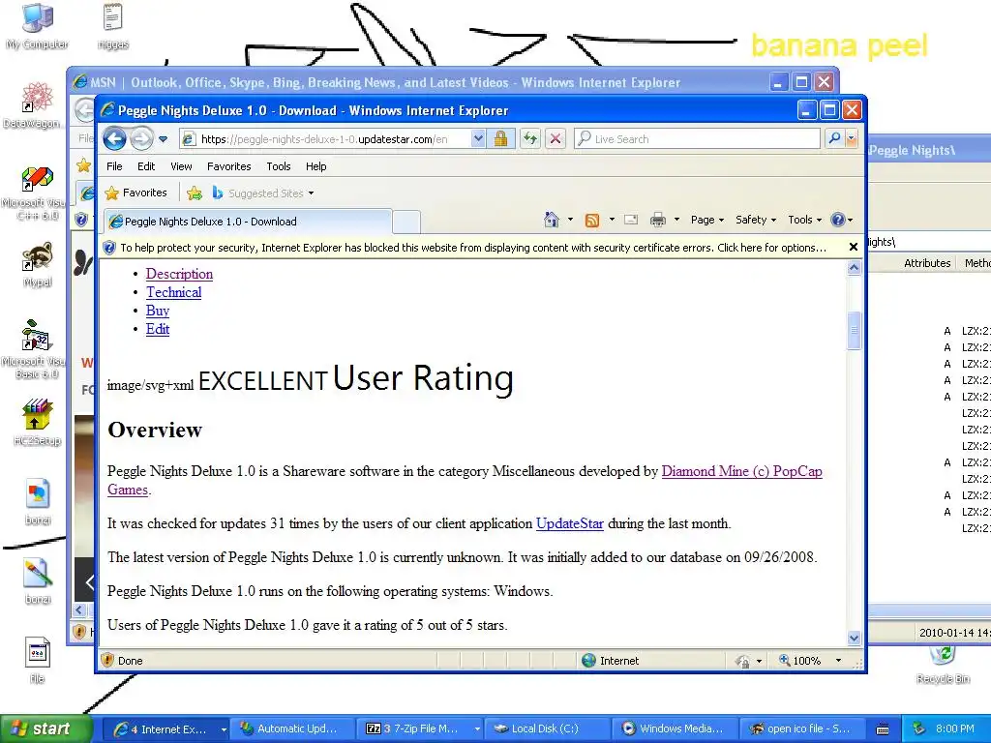Click the page scrollbar down arrow

click(854, 639)
